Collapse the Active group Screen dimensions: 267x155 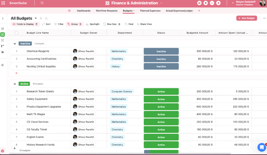click(15, 84)
